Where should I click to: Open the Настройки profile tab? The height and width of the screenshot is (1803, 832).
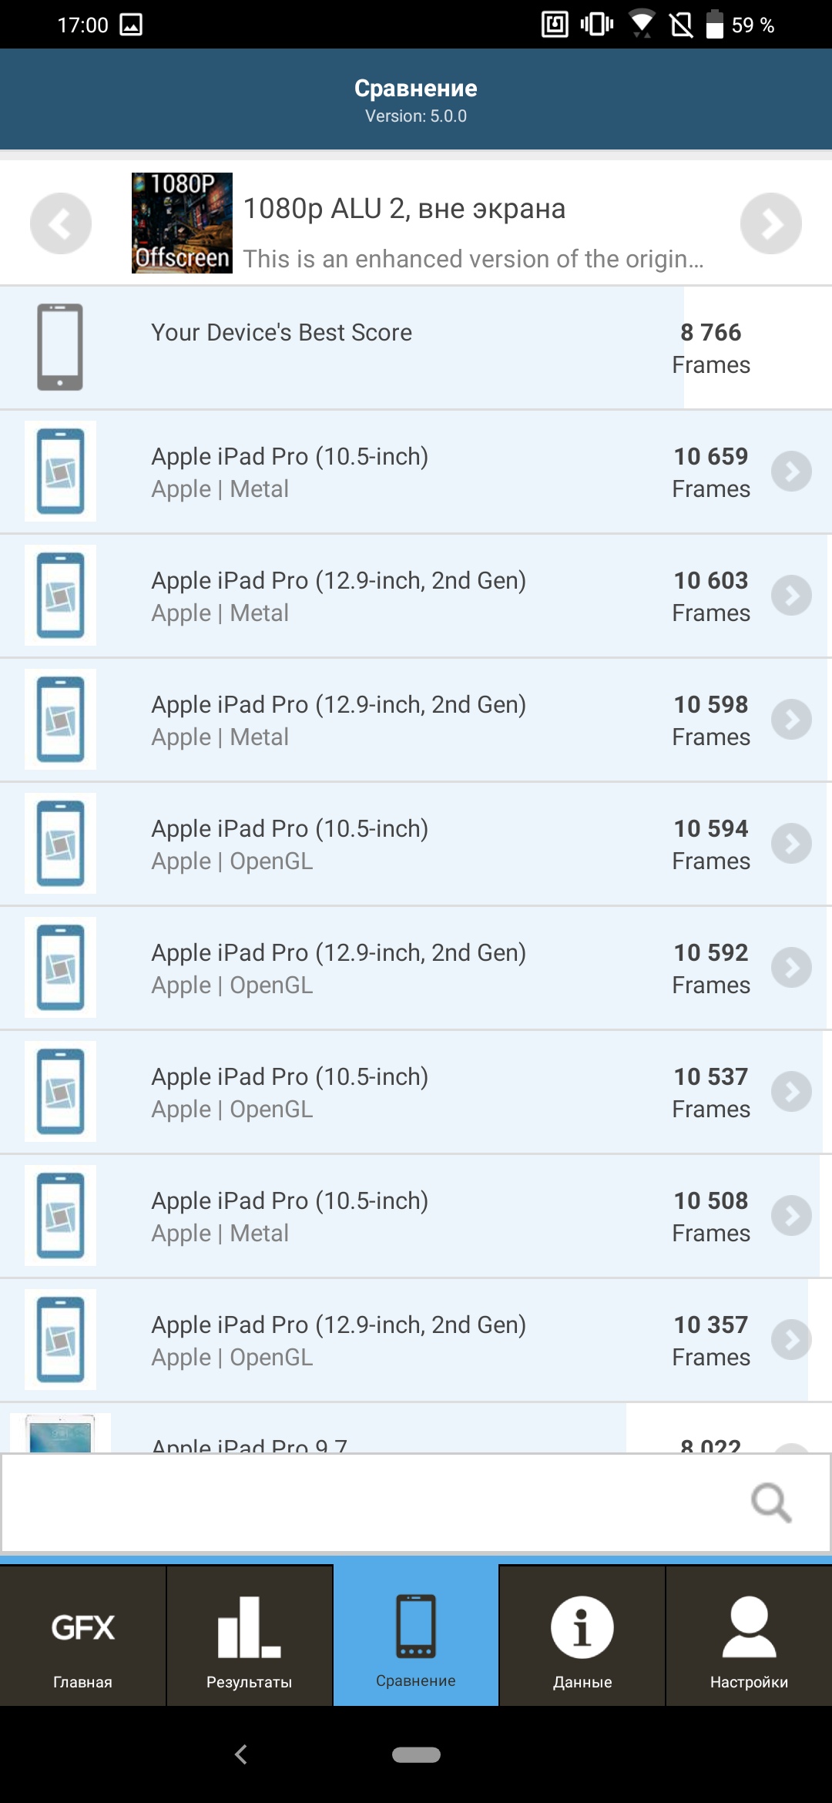coord(748,1637)
